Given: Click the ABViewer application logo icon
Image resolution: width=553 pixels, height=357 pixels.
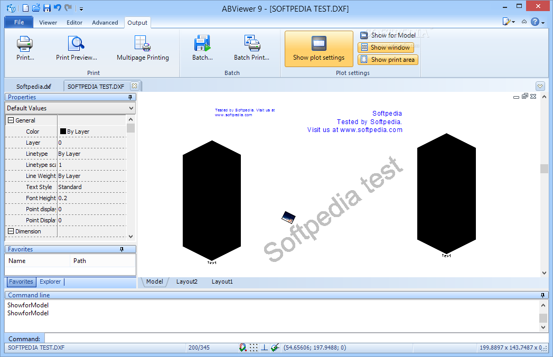Looking at the screenshot, I should tap(11, 8).
